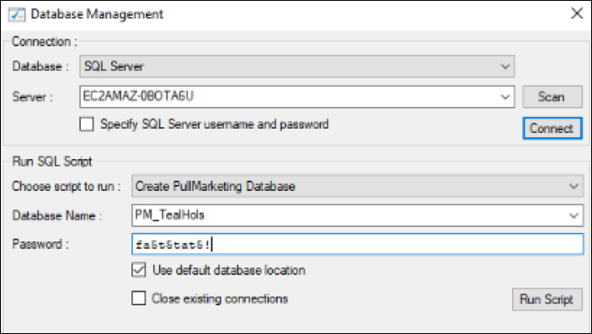Click the 'Server :' label

click(33, 97)
